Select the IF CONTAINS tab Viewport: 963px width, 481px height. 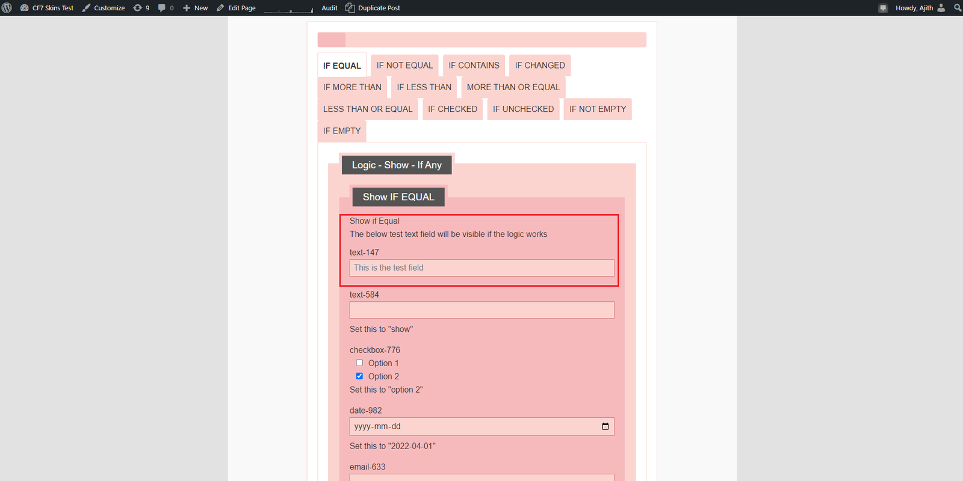click(474, 66)
